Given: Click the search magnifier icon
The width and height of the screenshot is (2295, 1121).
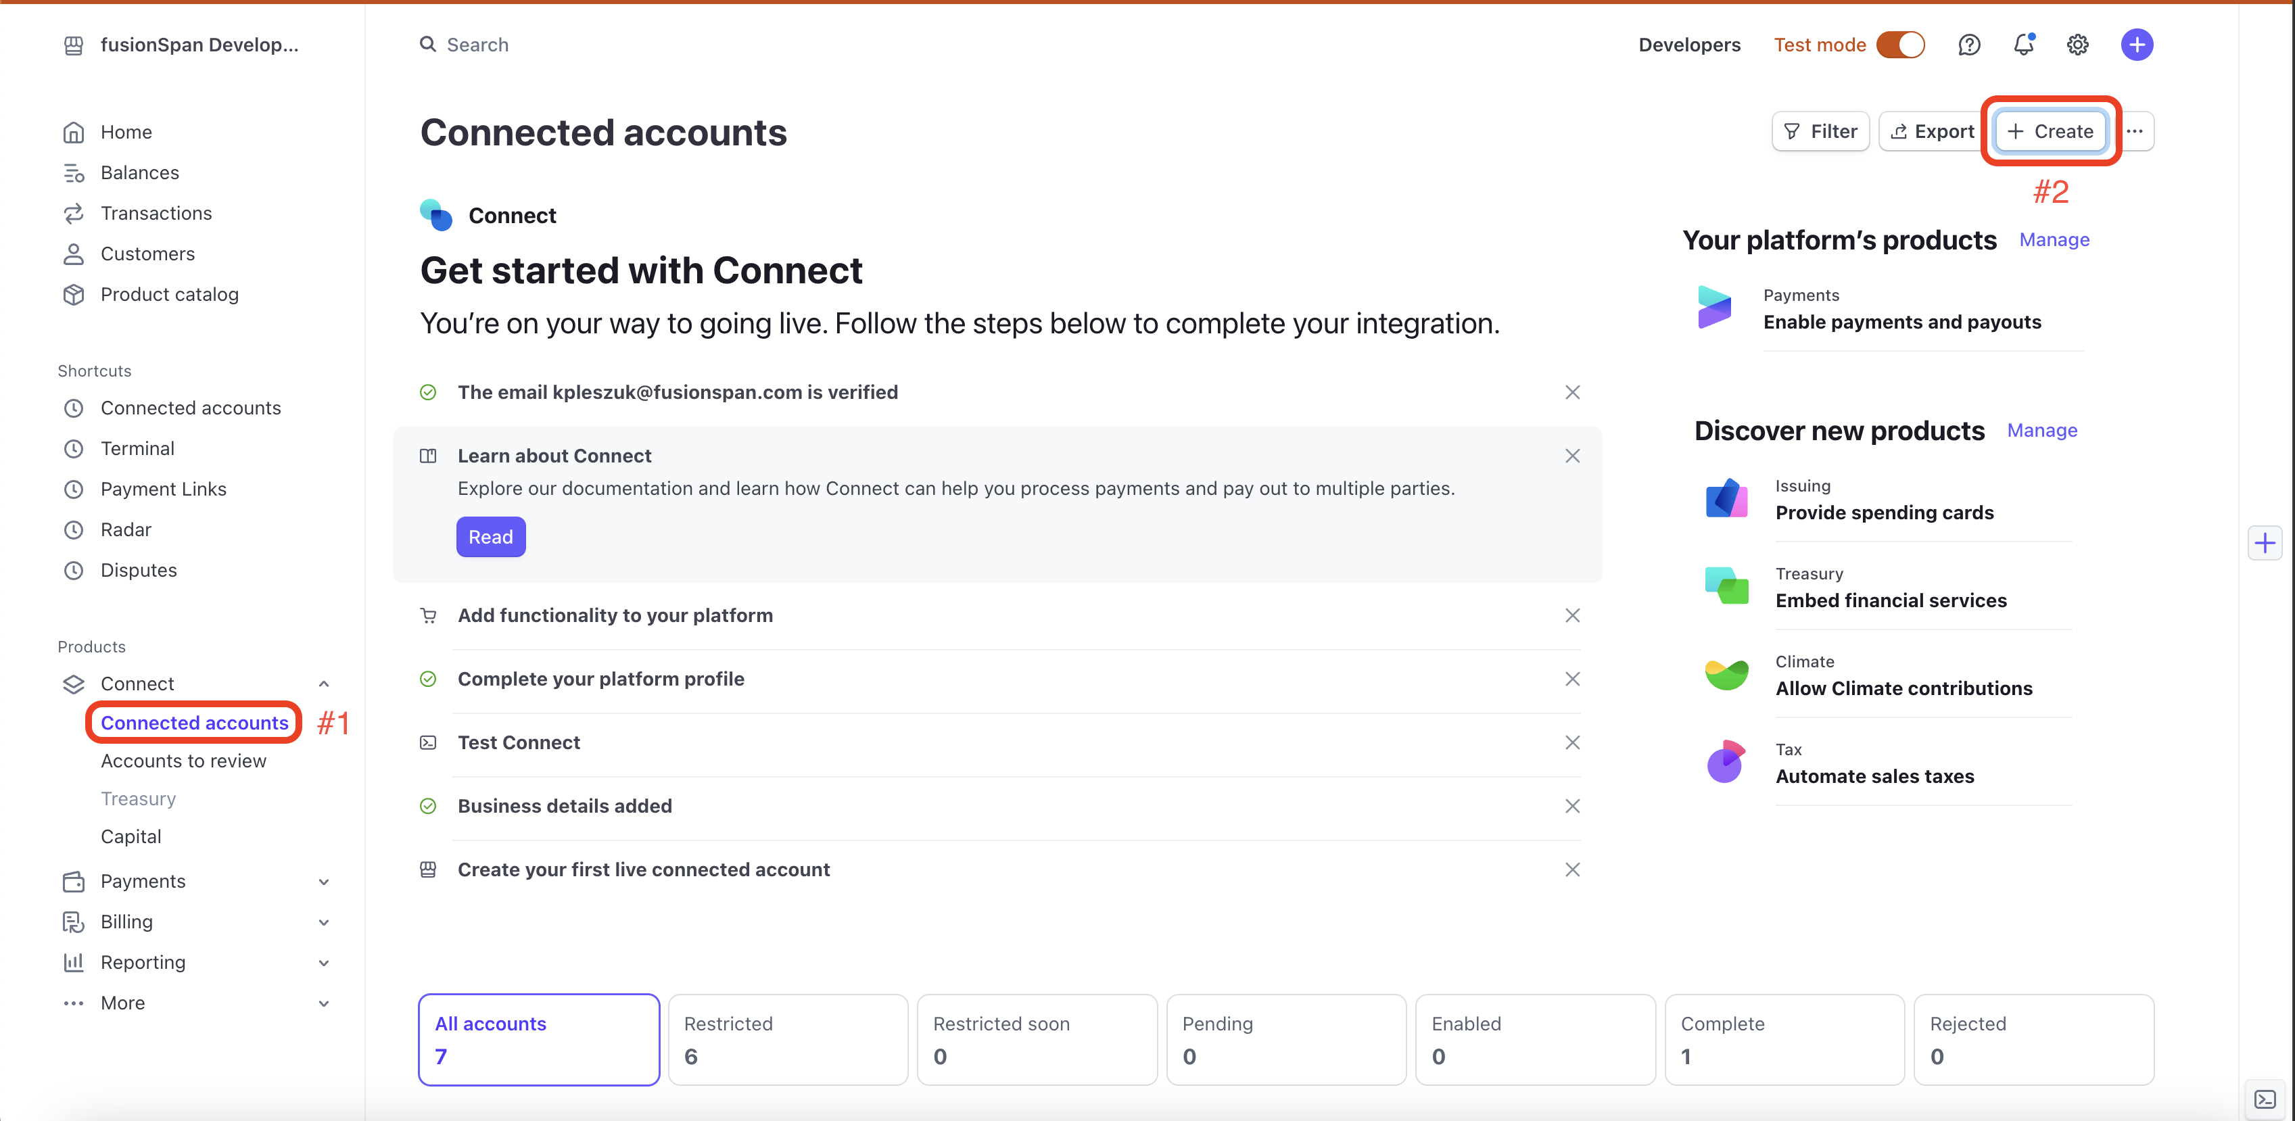Looking at the screenshot, I should pos(429,45).
